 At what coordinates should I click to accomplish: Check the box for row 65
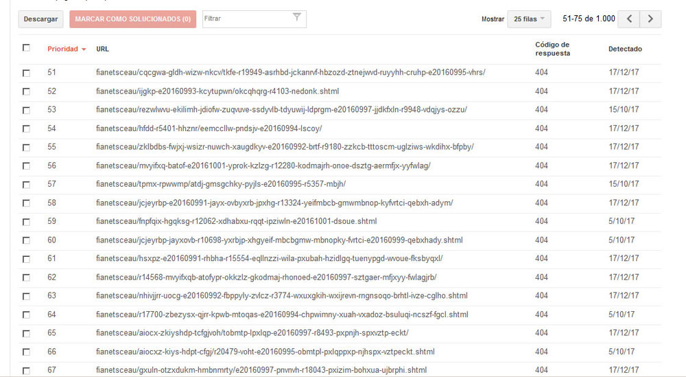26,334
